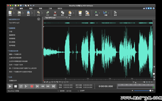162x101 pixels.
Task: Click the zoom out magnifier beside slider
Action: [x=134, y=82]
